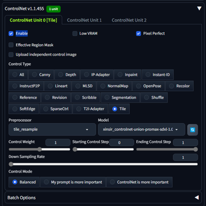Click the Starting Control Step slider handle
This screenshot has height=206, width=206.
tap(75, 149)
